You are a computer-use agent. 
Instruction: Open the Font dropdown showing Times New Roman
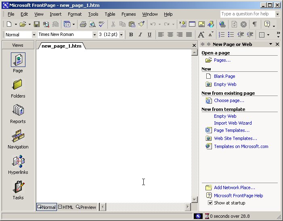[x=94, y=34]
